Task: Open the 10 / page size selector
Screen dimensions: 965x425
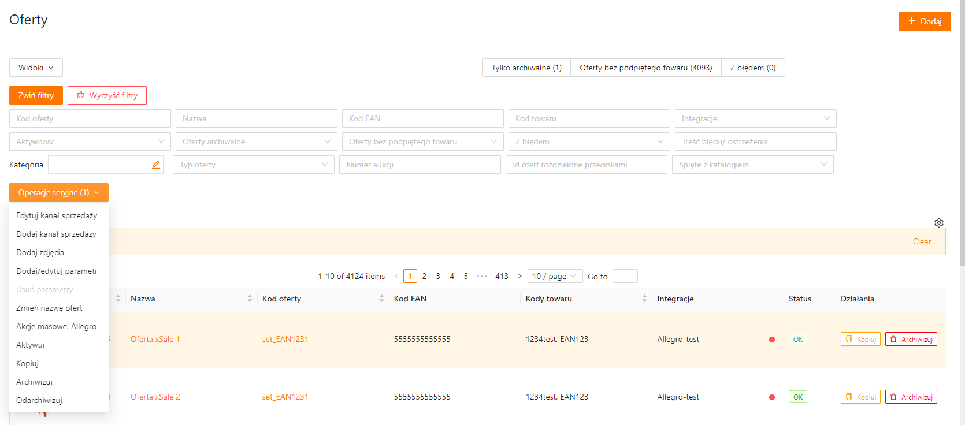Action: [554, 276]
